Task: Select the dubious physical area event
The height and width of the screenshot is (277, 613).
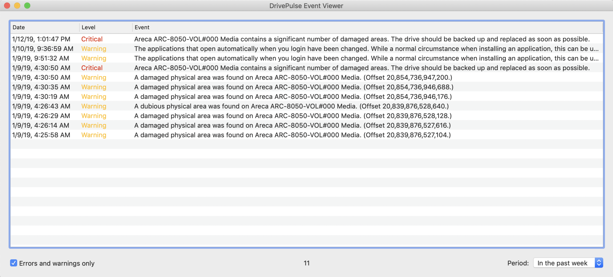Action: tap(291, 106)
